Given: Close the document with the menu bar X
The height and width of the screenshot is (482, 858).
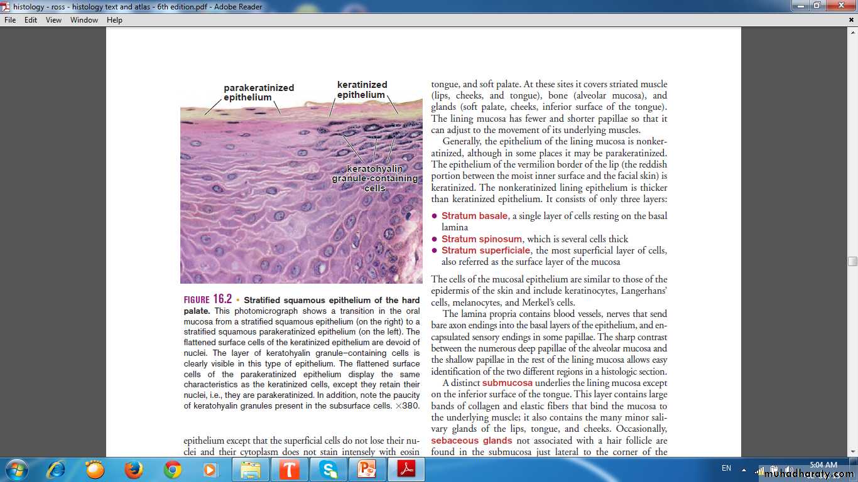Looking at the screenshot, I should (851, 20).
